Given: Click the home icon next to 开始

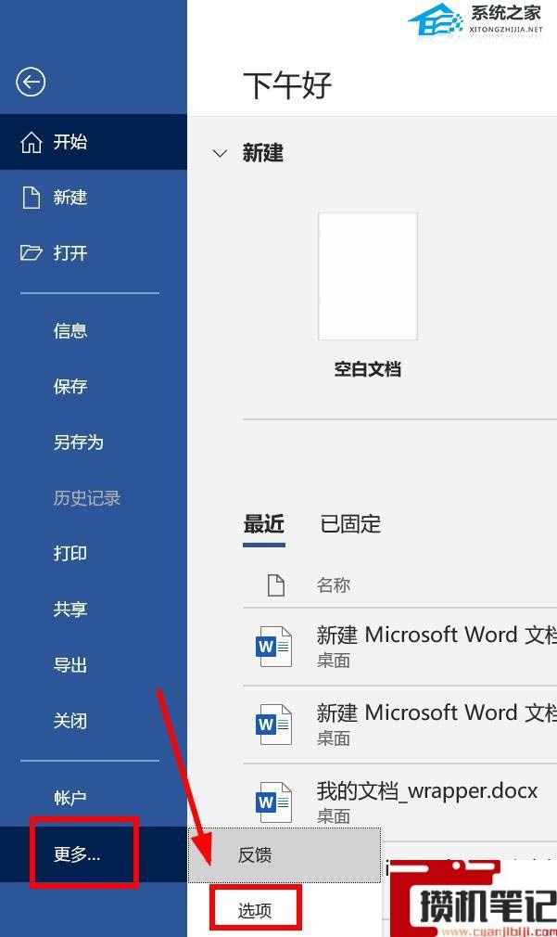Looking at the screenshot, I should pyautogui.click(x=31, y=142).
